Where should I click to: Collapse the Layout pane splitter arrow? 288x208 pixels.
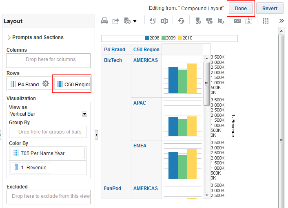point(96,134)
